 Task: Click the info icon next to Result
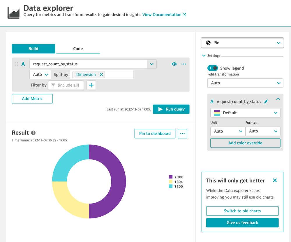click(x=33, y=133)
